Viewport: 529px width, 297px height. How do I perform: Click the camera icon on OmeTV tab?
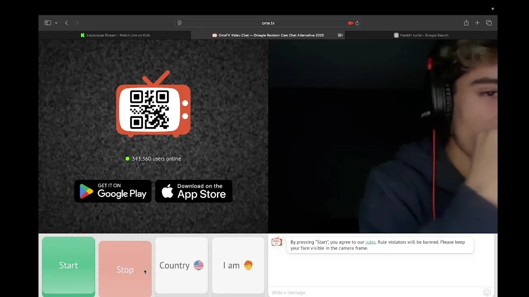tap(340, 35)
